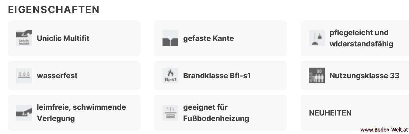The image size is (409, 134).
Task: Click the Uniclic Multifit hand icon
Action: click(24, 38)
